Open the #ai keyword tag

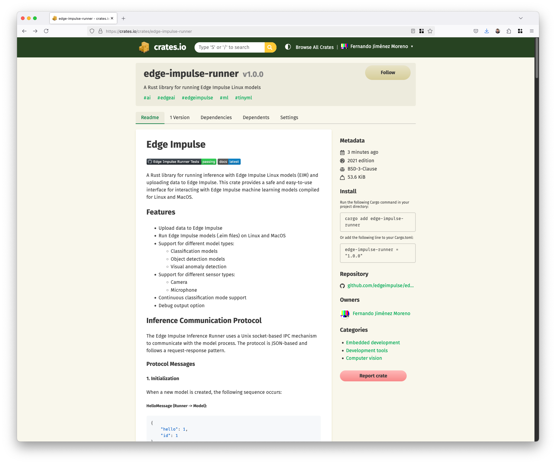[x=147, y=98]
